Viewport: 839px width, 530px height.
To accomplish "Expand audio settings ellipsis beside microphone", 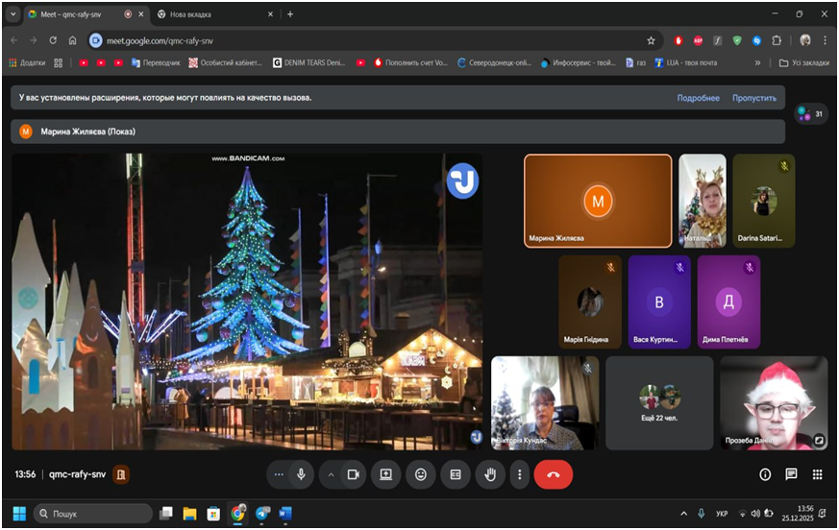I will (279, 474).
